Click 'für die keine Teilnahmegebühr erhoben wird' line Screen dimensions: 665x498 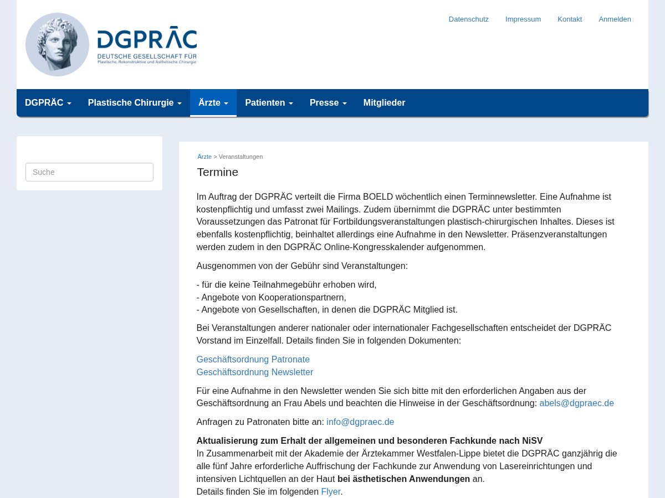pos(287,285)
